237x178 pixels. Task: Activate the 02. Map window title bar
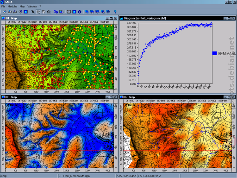171,97
